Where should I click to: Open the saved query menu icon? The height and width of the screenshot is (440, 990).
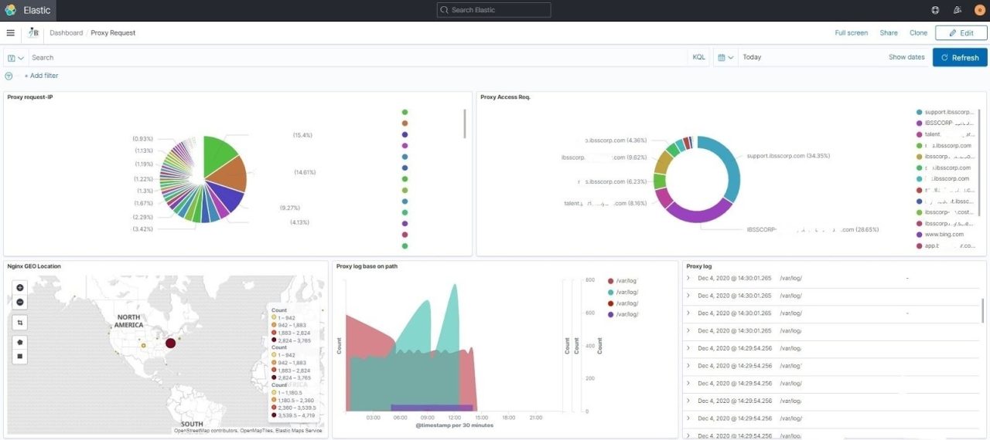click(x=15, y=57)
